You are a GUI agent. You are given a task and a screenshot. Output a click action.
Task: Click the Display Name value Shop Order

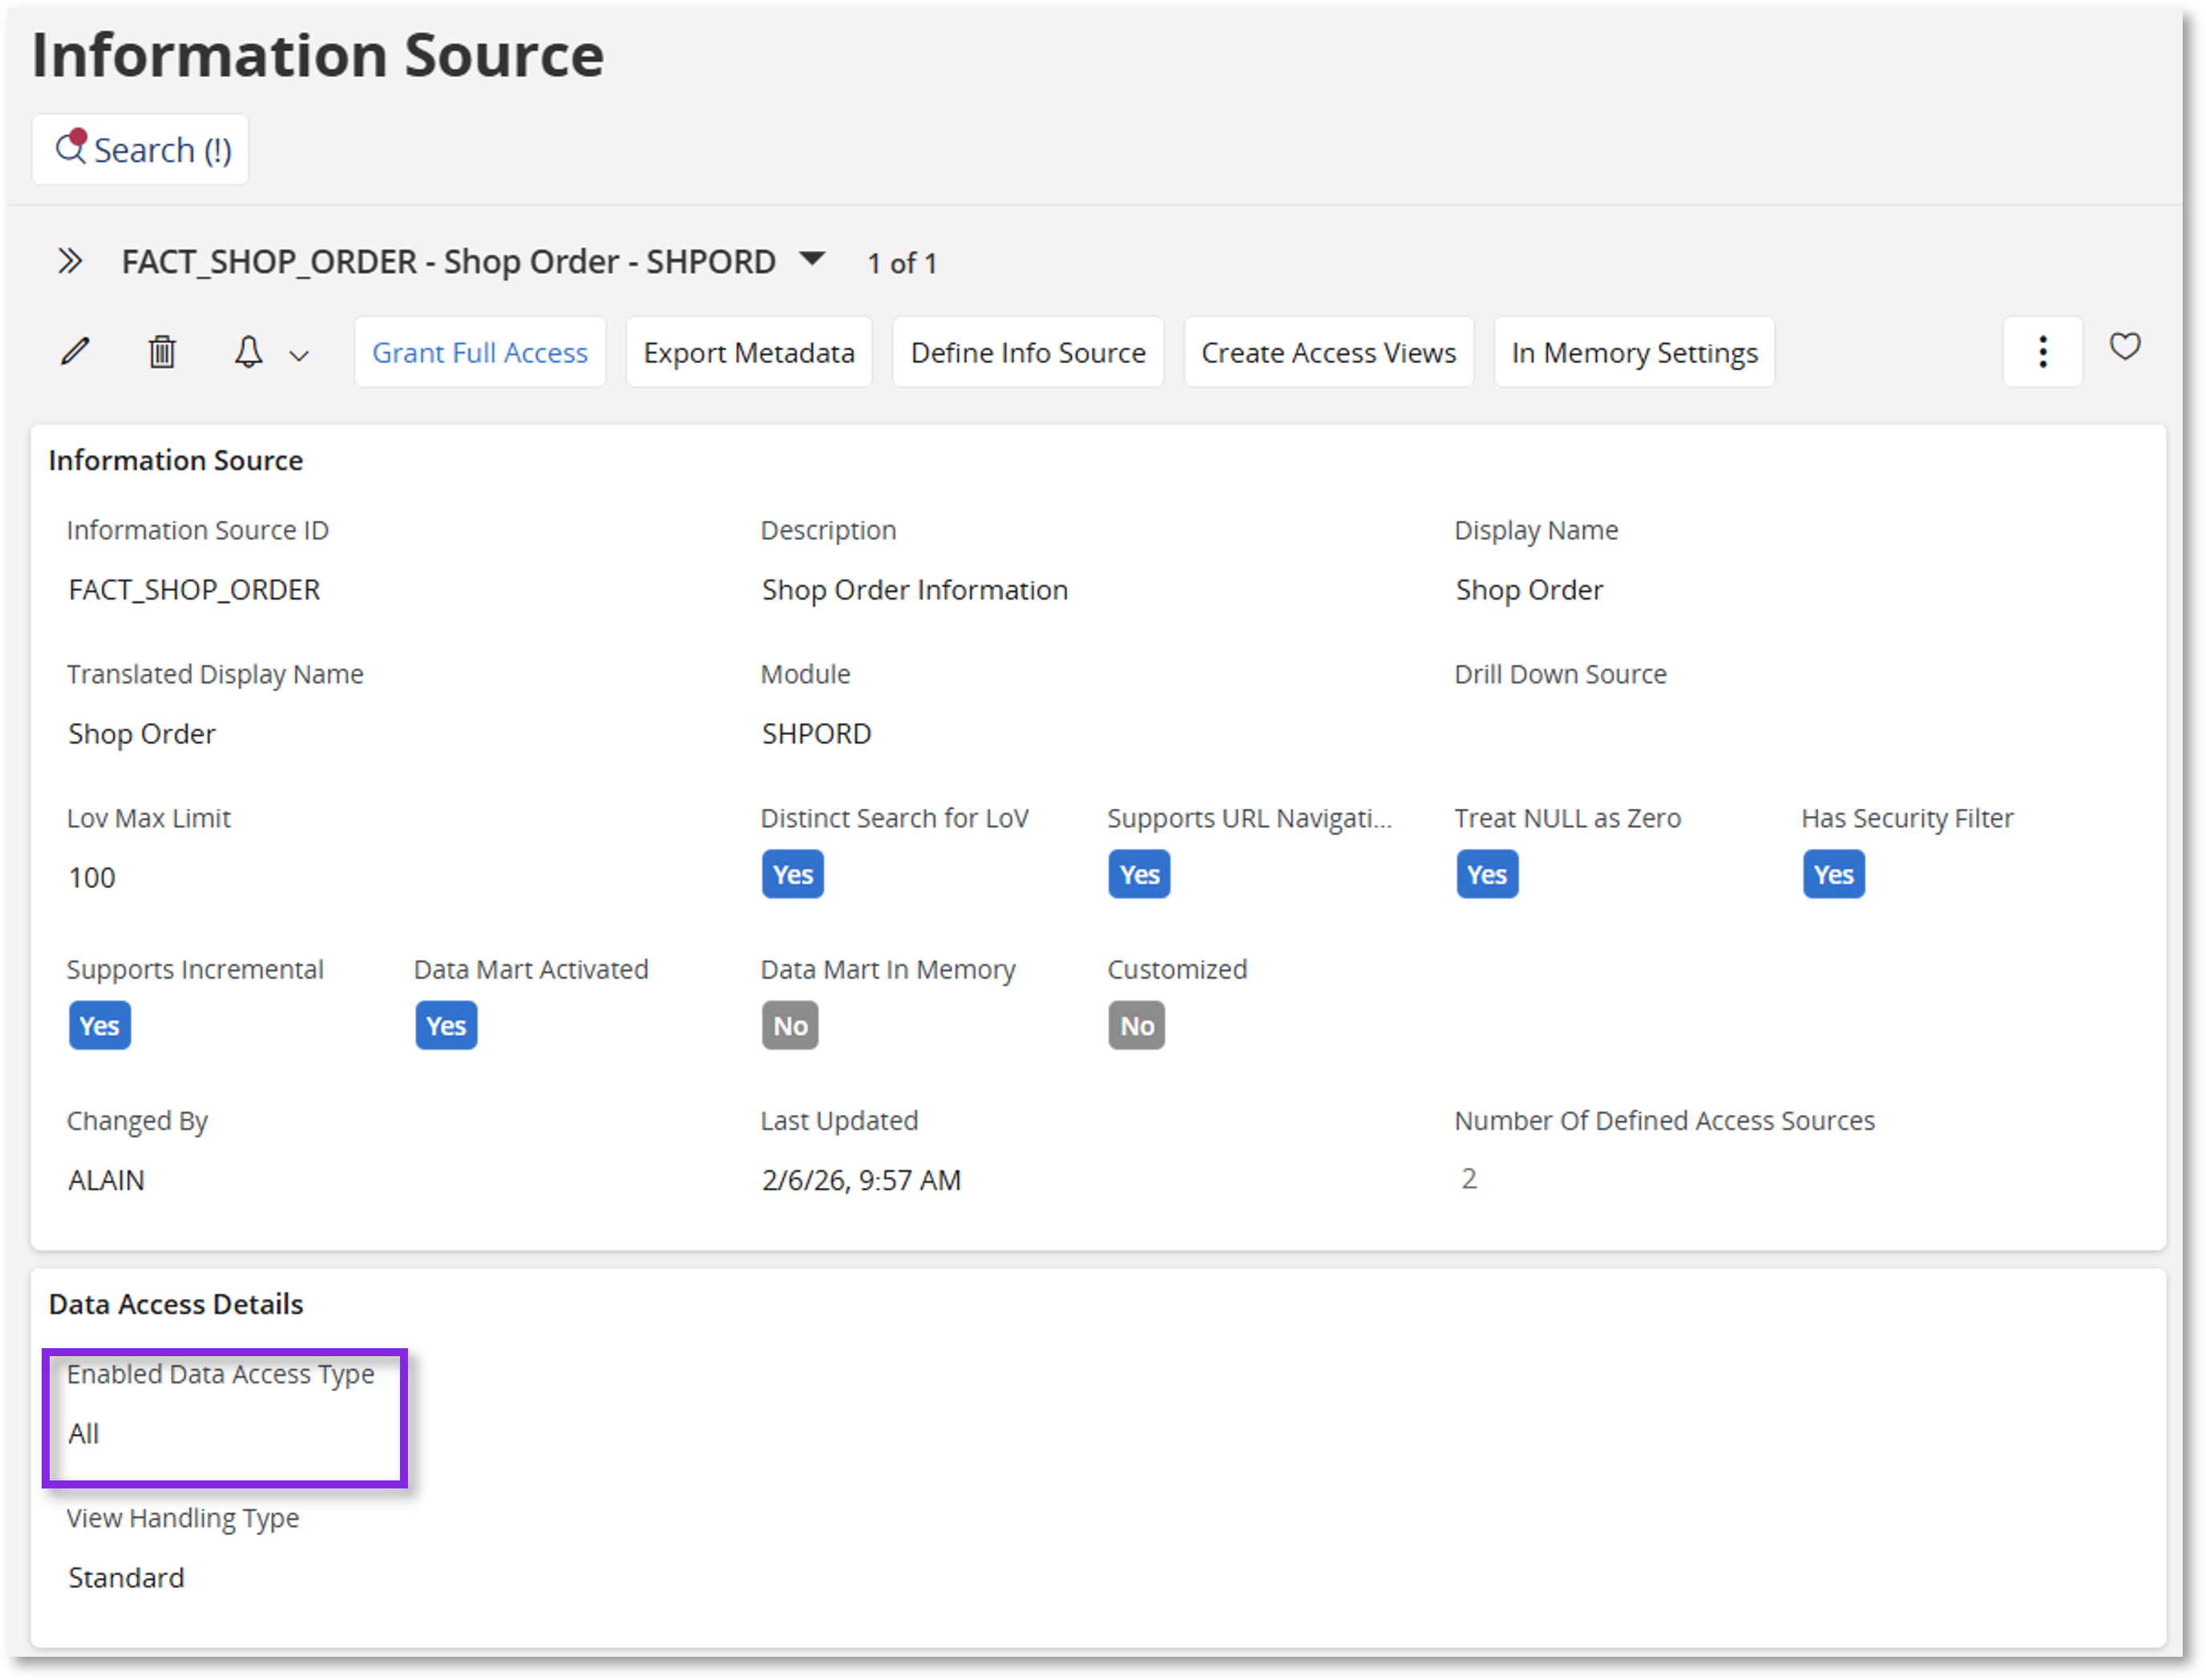pos(1529,590)
